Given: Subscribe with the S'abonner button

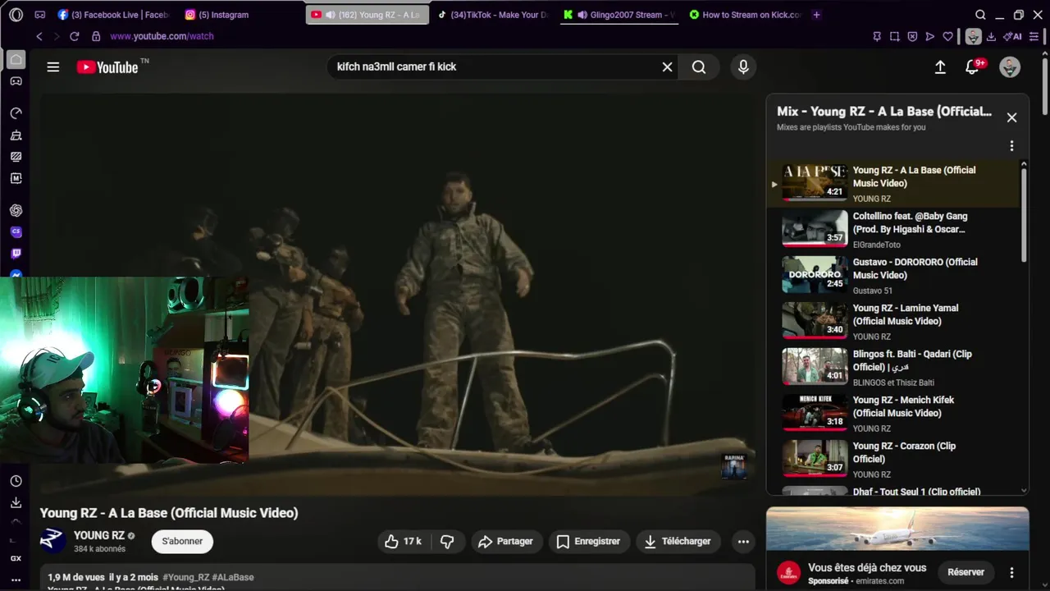Looking at the screenshot, I should click(x=182, y=541).
